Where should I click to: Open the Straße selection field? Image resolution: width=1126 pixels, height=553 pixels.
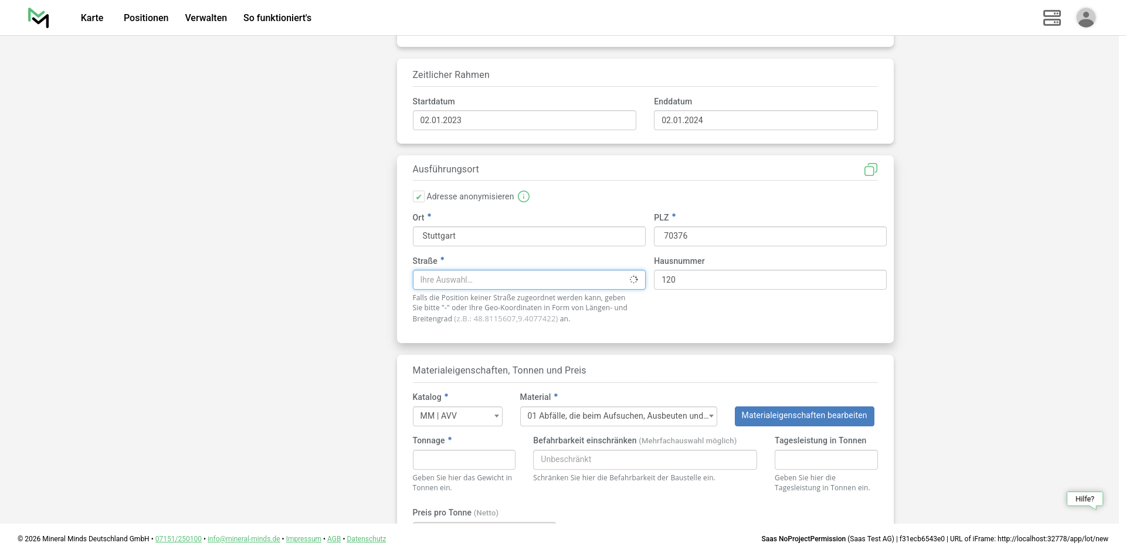522,280
